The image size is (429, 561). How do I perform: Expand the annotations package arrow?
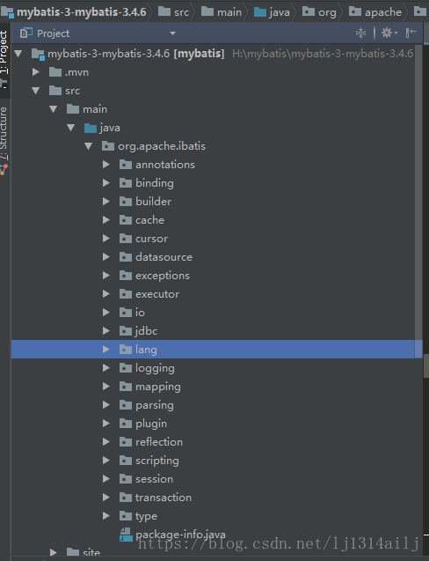click(x=106, y=165)
